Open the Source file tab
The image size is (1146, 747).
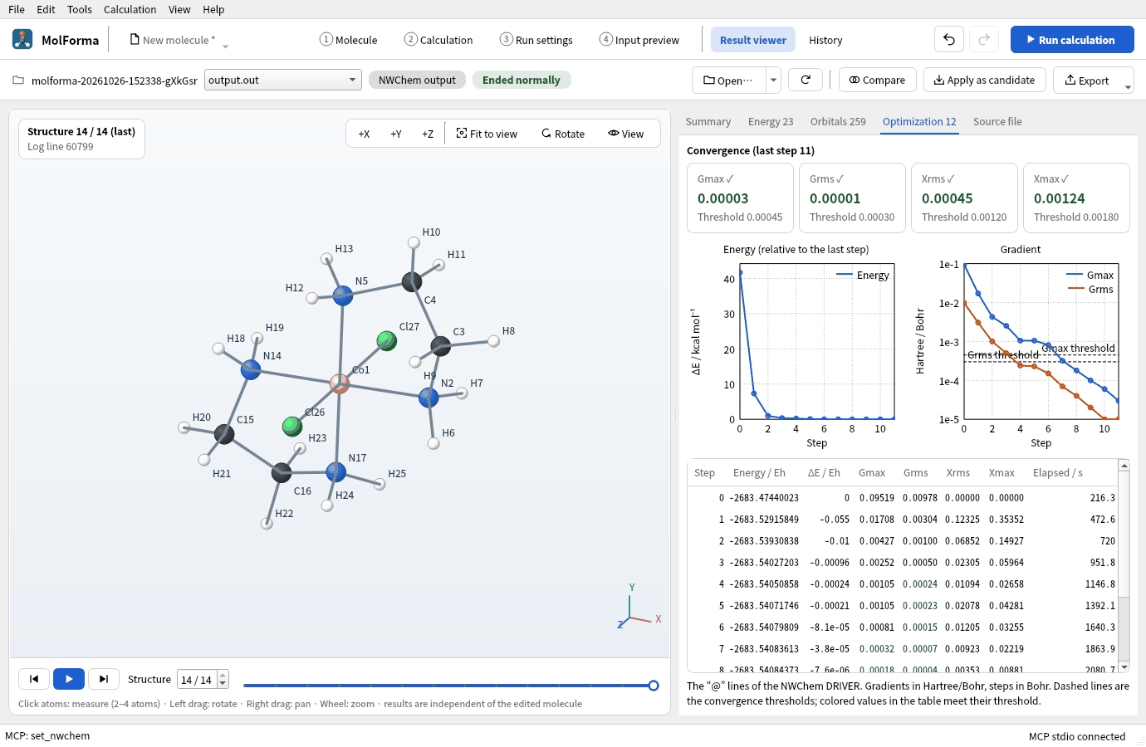(x=997, y=121)
